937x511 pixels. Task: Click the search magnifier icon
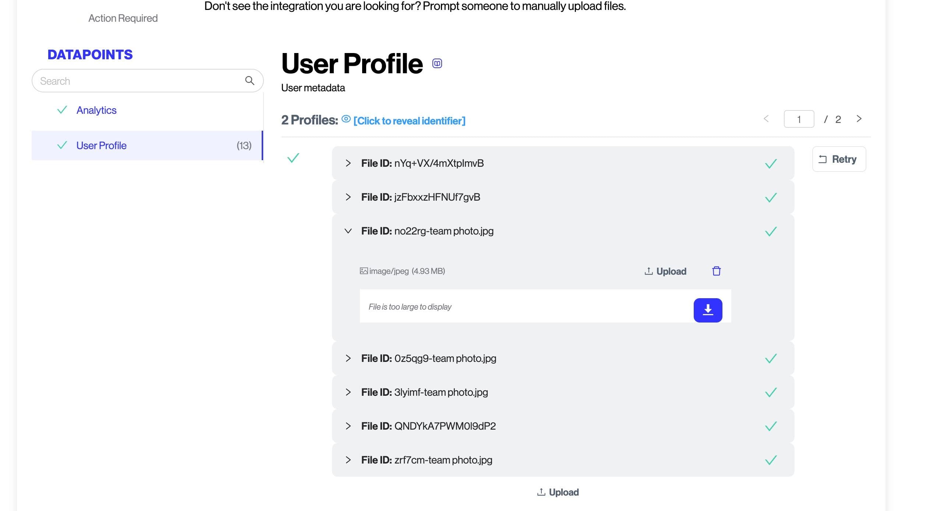click(x=250, y=81)
